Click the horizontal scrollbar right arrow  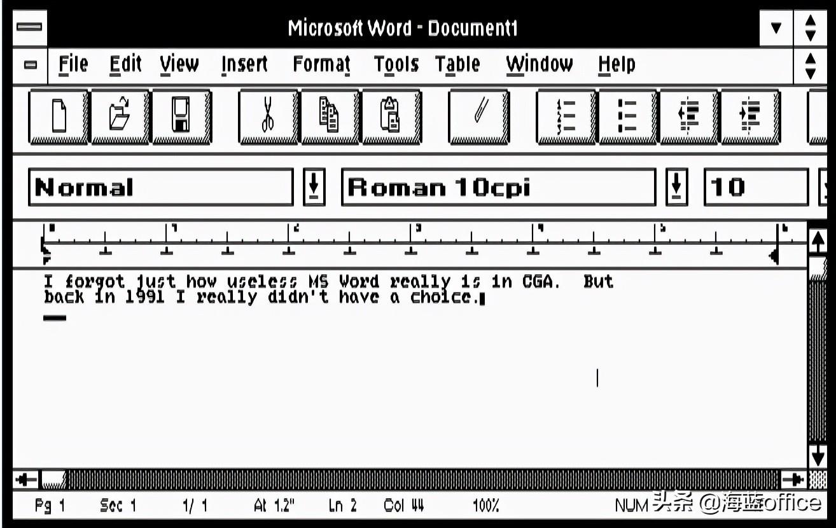coord(793,480)
